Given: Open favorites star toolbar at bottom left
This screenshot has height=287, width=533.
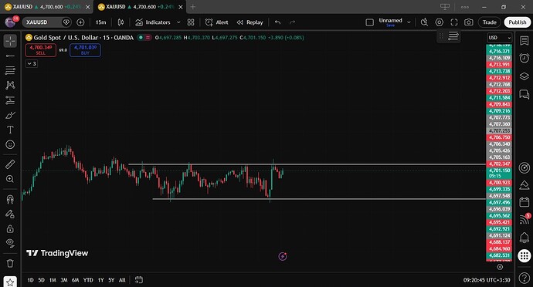Looking at the screenshot, I should point(10,282).
